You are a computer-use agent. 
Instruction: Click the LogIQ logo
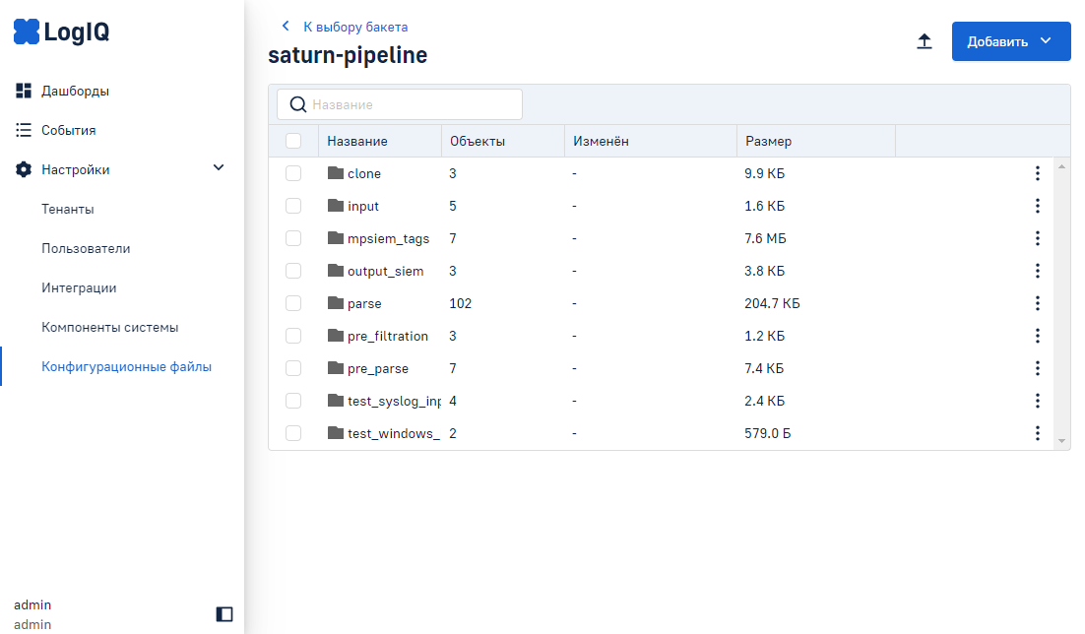click(61, 32)
